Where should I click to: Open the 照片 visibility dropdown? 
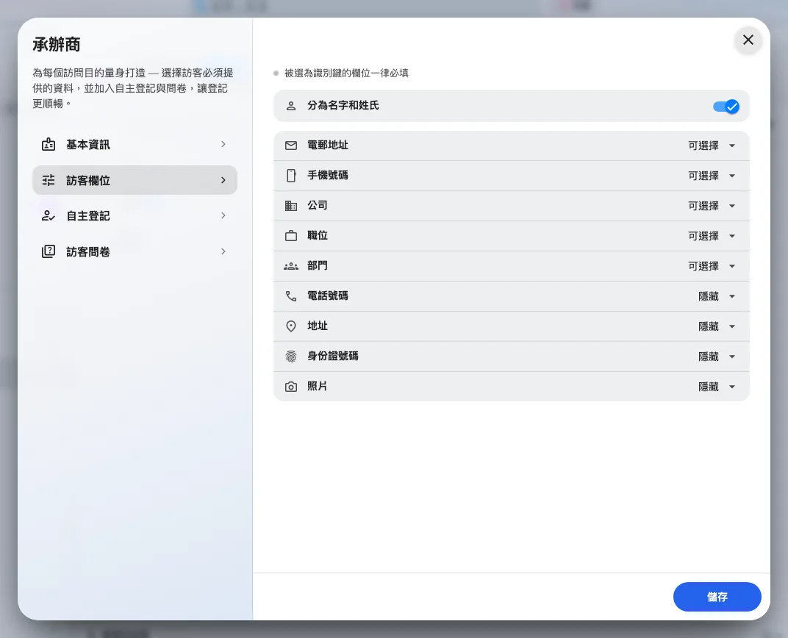[717, 387]
